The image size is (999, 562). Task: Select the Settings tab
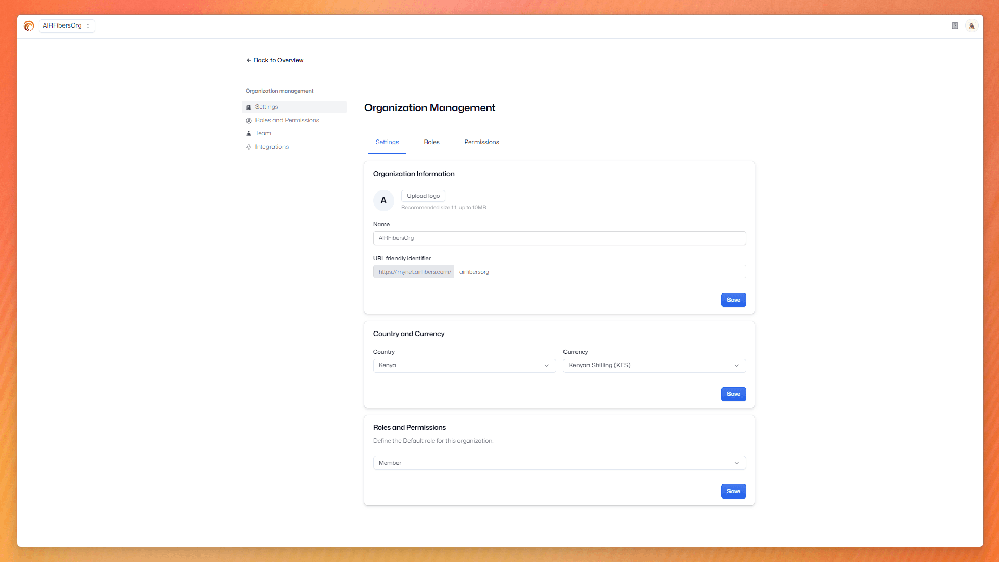[x=387, y=142]
